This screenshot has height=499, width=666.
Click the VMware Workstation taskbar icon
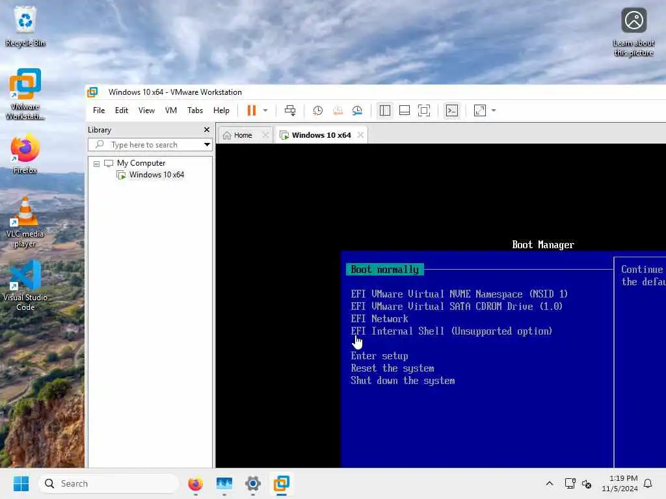[x=281, y=483]
